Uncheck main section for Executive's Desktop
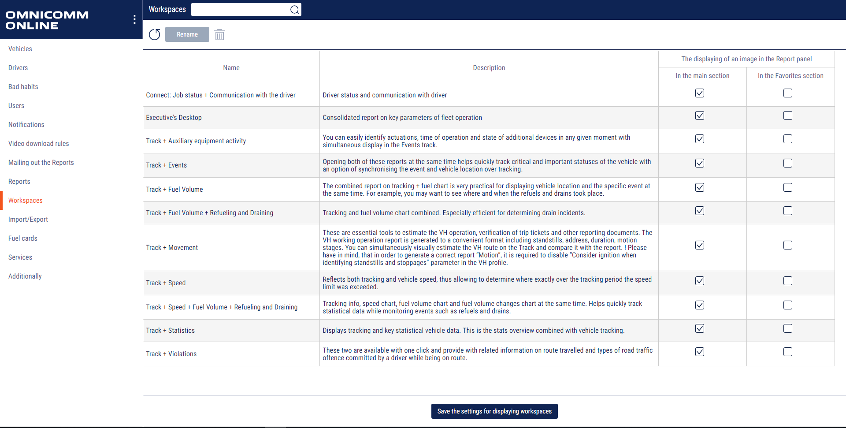846x428 pixels. (x=700, y=115)
